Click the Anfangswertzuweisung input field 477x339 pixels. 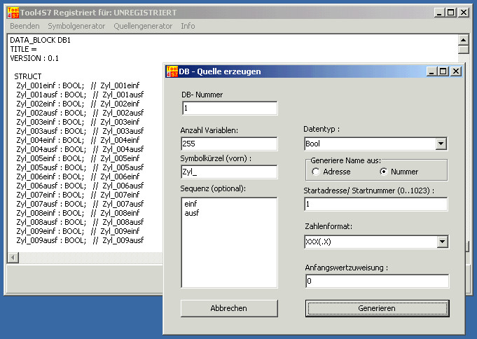[376, 281]
